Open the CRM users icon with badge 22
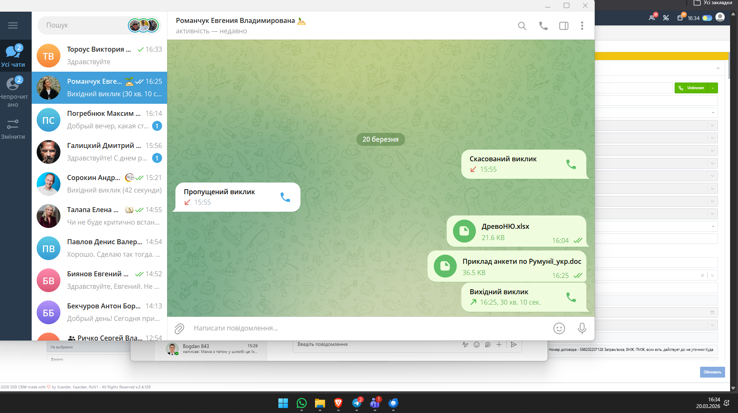This screenshot has width=738, height=413. point(653,18)
